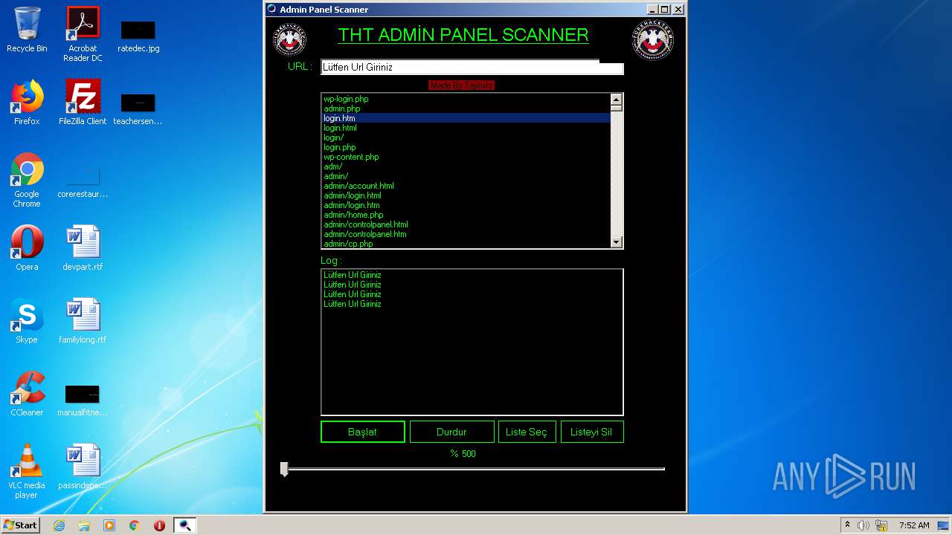The image size is (952, 535).
Task: Click the thread count slider handle
Action: click(284, 469)
